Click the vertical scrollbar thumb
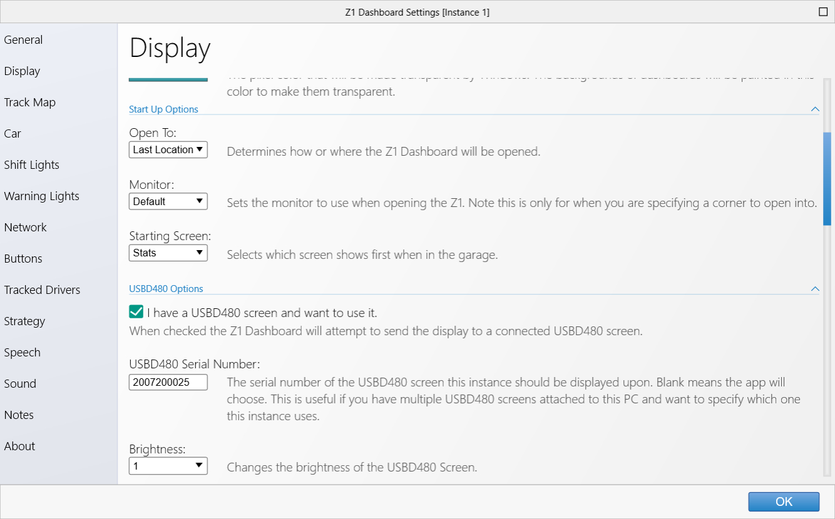 [x=827, y=178]
